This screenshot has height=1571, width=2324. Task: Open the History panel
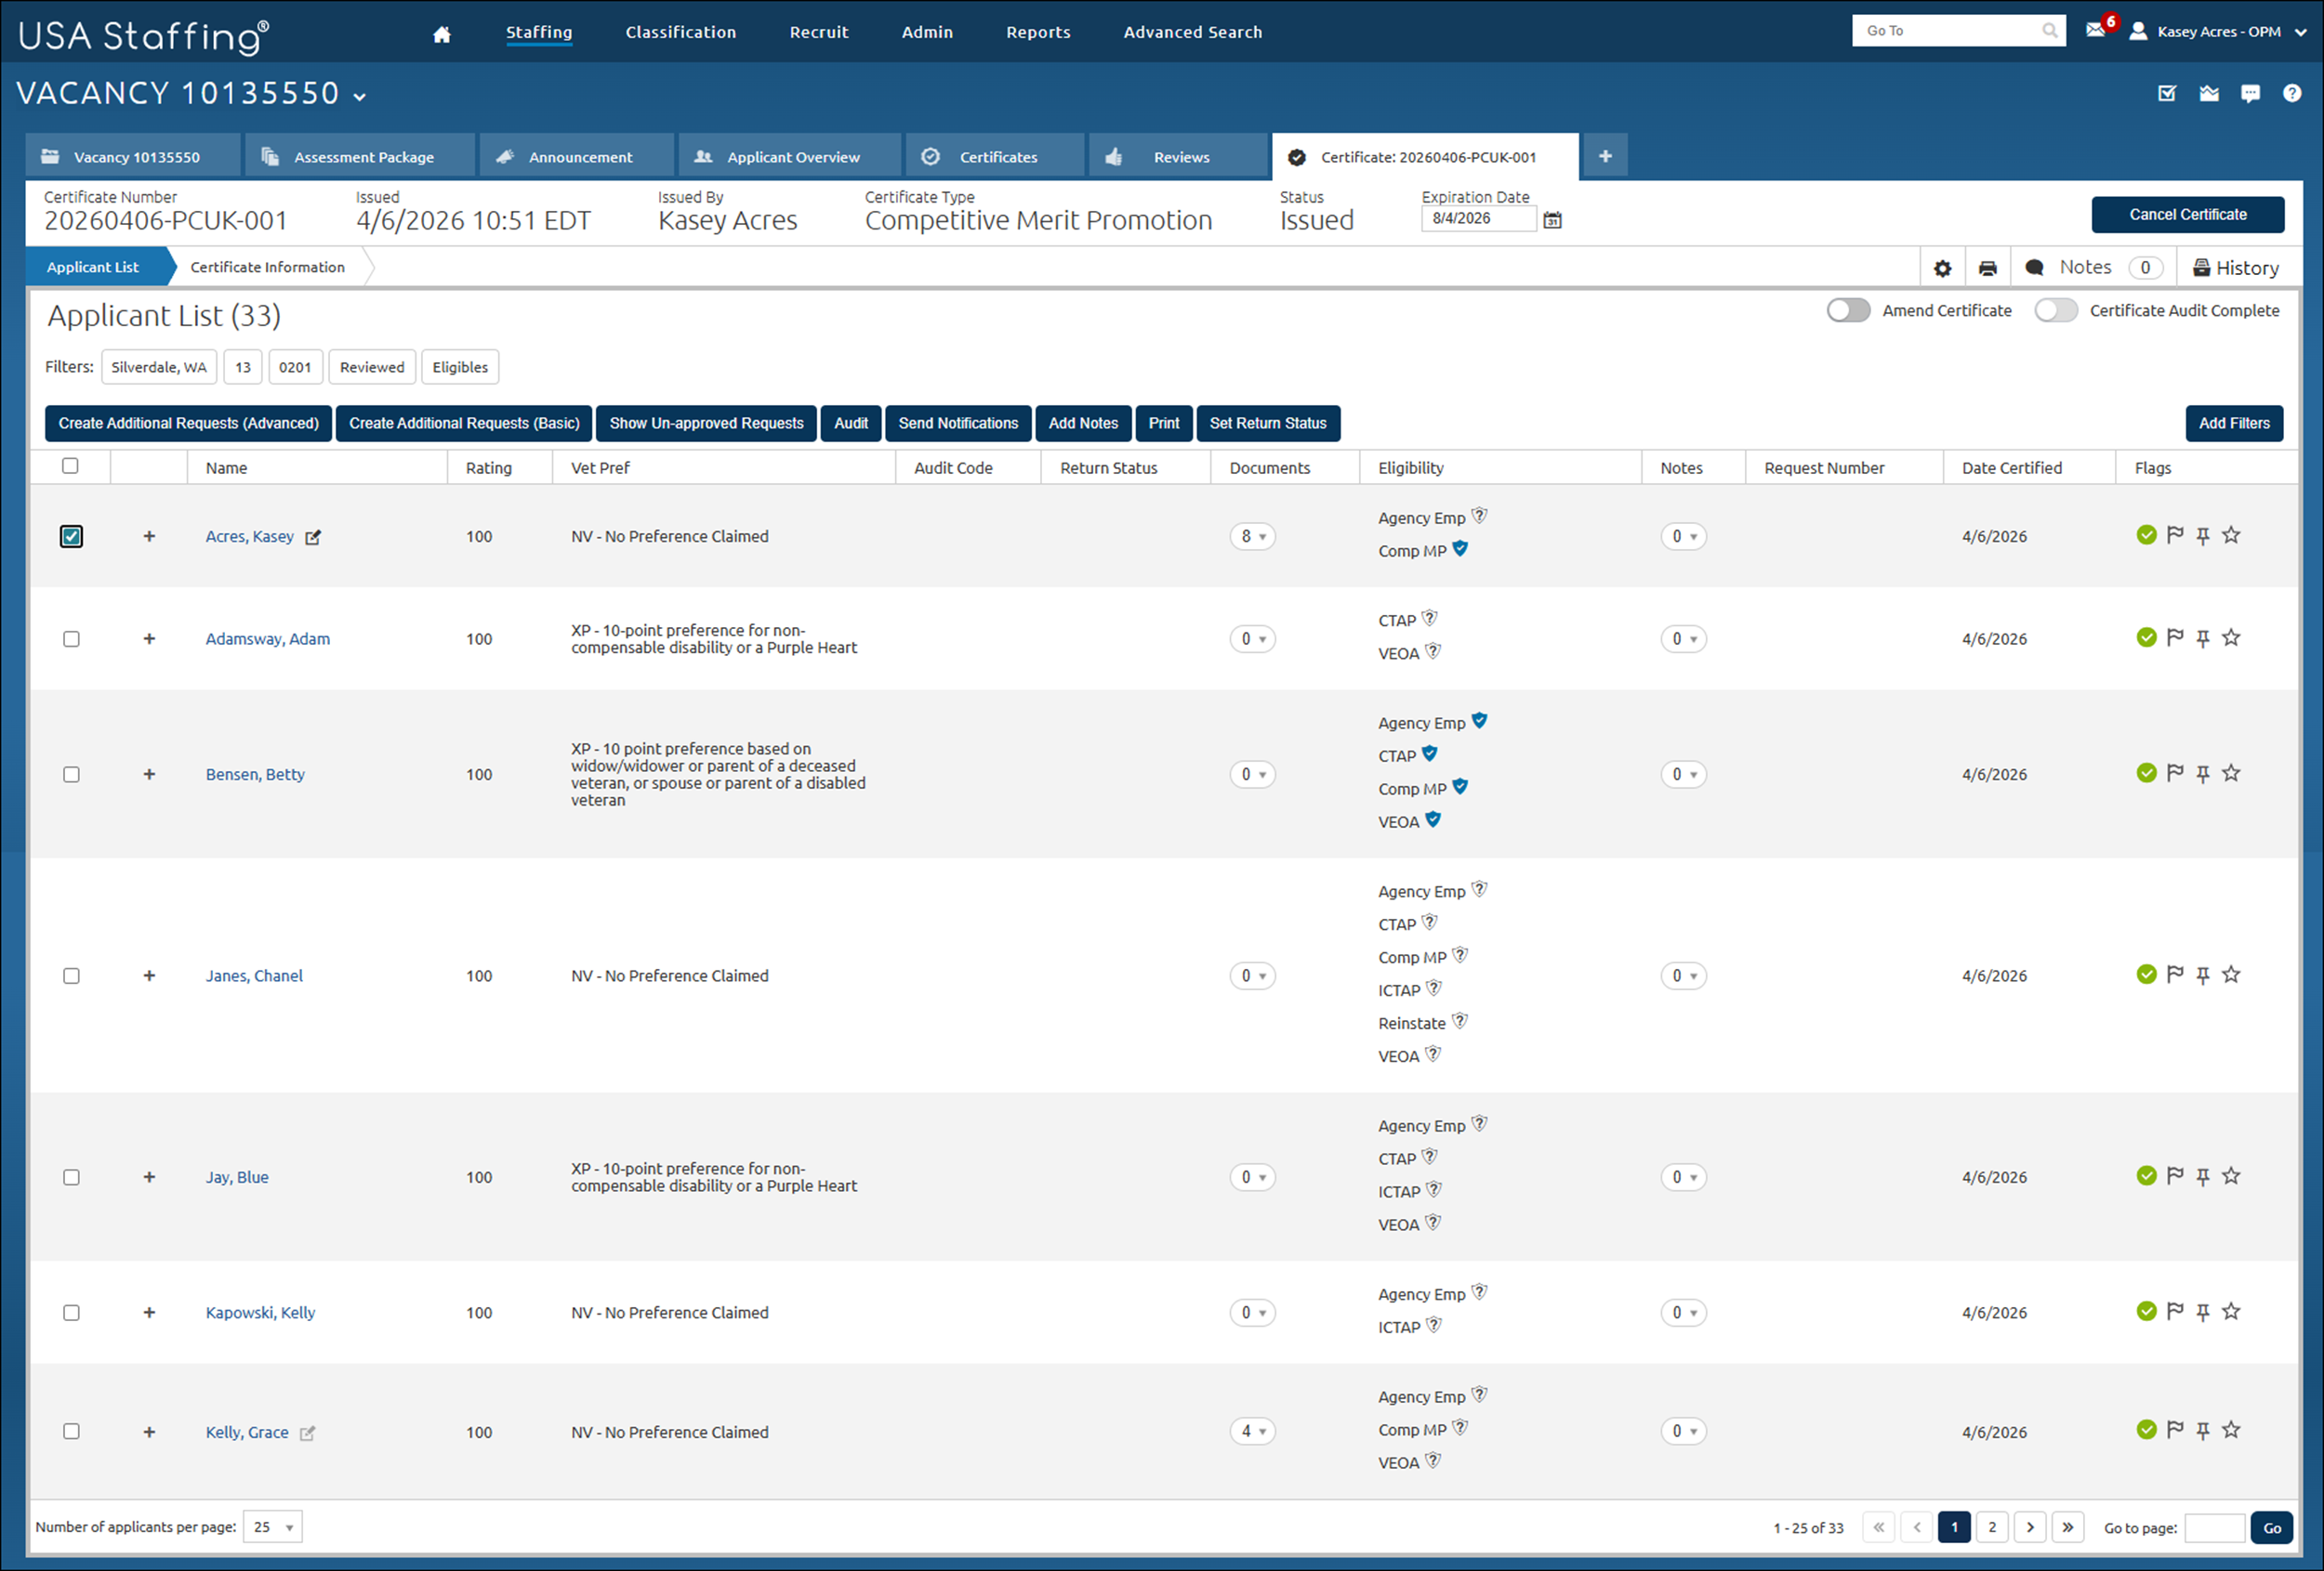coord(2235,268)
